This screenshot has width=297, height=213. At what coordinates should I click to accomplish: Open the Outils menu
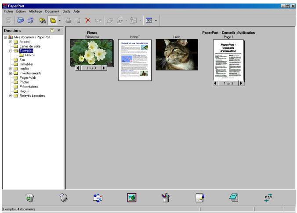(x=66, y=11)
